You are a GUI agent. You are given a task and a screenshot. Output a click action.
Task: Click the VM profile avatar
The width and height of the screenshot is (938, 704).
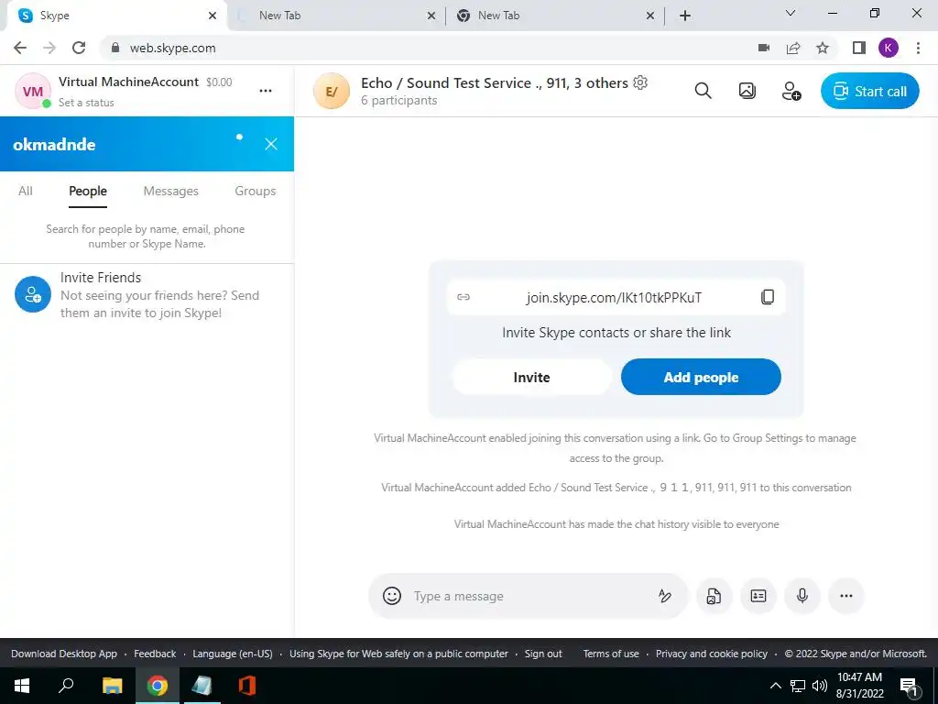click(x=32, y=91)
